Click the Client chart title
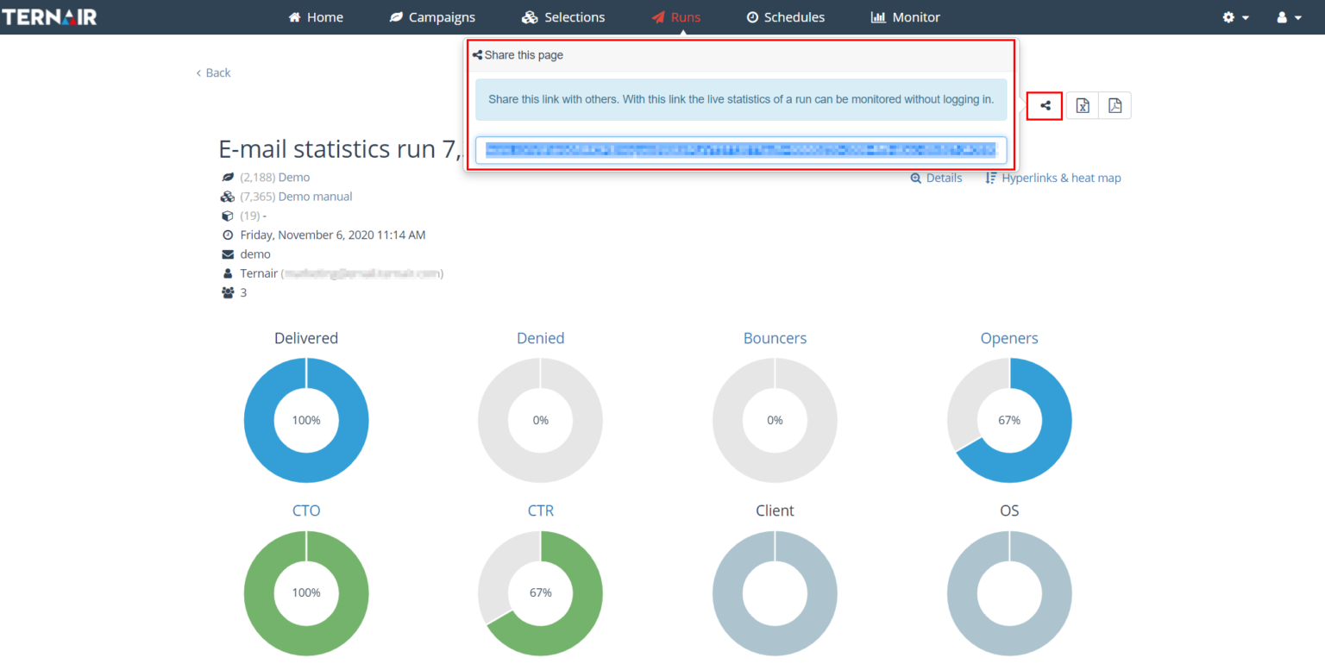1325x664 pixels. coord(775,511)
